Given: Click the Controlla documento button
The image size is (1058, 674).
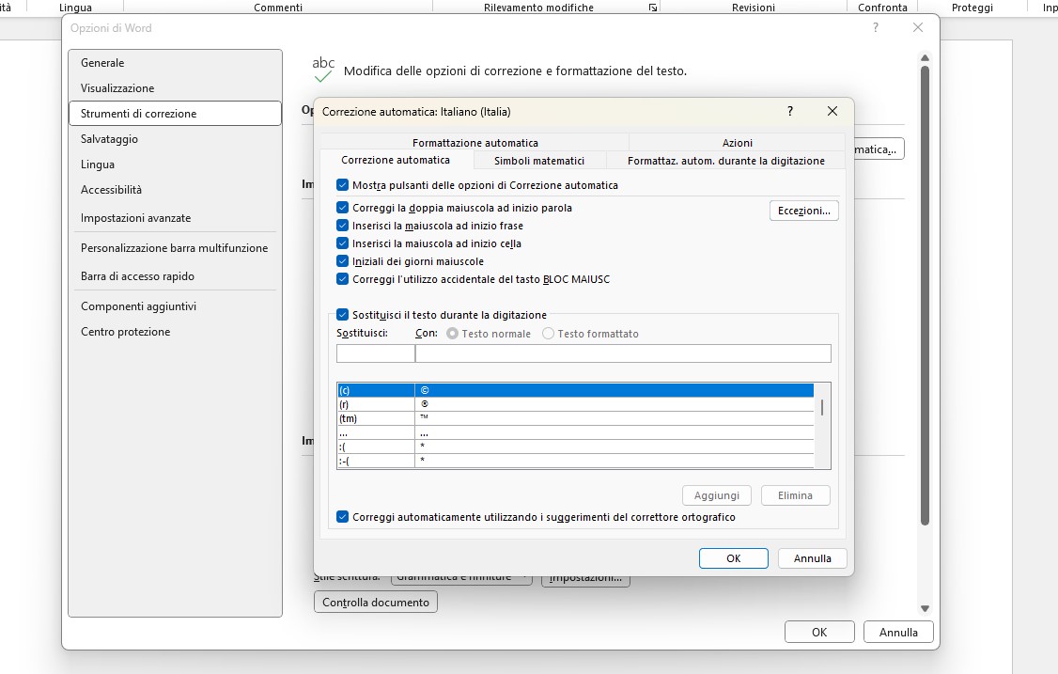Looking at the screenshot, I should [376, 603].
